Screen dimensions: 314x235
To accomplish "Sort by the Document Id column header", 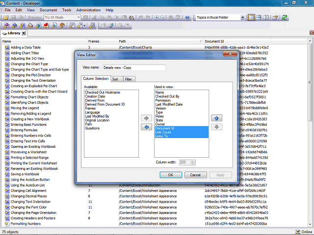I will pyautogui.click(x=237, y=41).
